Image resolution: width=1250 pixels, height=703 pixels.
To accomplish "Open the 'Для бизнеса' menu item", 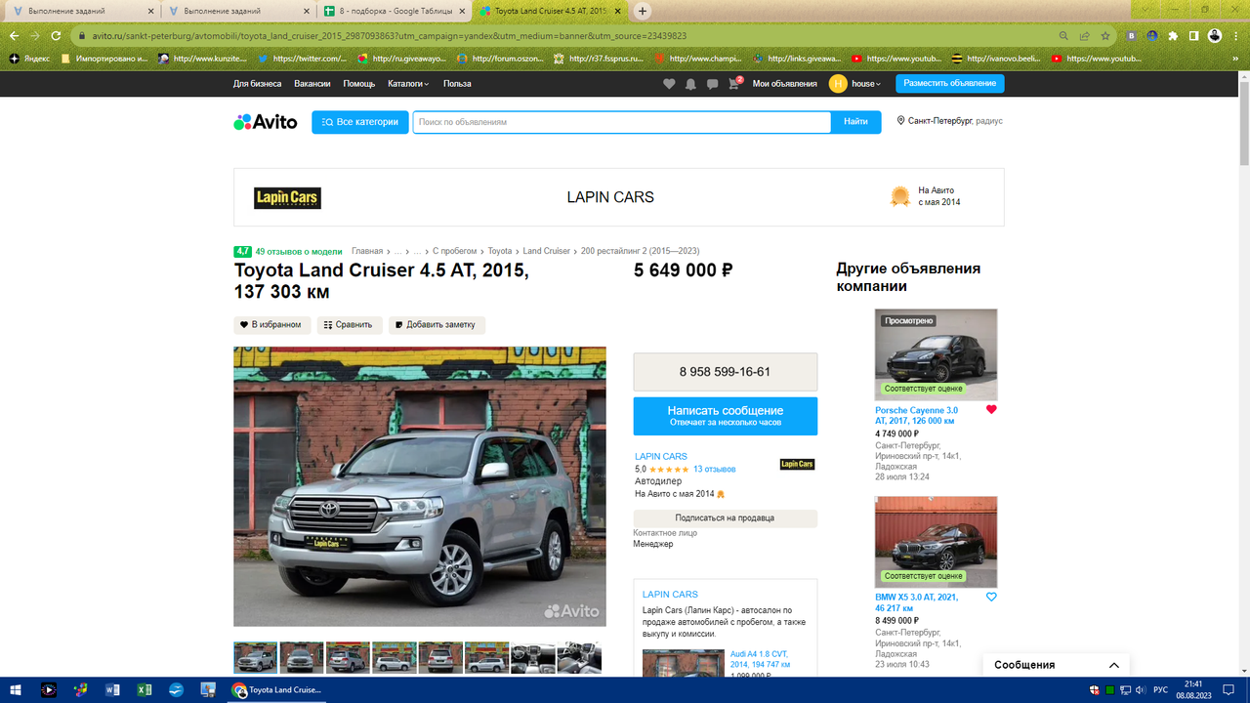I will [258, 84].
